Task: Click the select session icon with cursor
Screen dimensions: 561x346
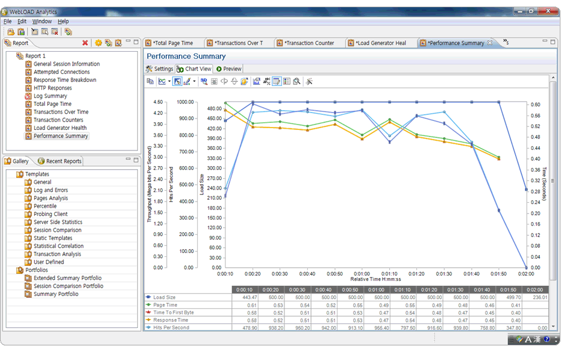Action: tap(45, 32)
